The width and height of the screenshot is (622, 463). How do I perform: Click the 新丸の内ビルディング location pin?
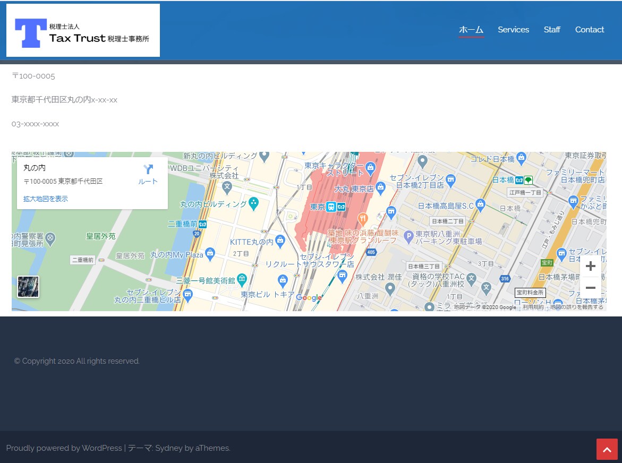[x=264, y=156]
